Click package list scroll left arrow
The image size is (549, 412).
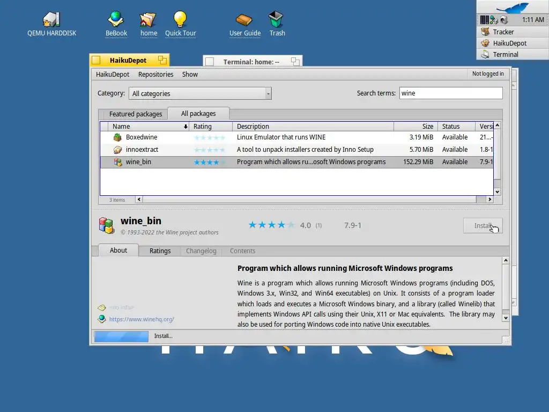139,200
